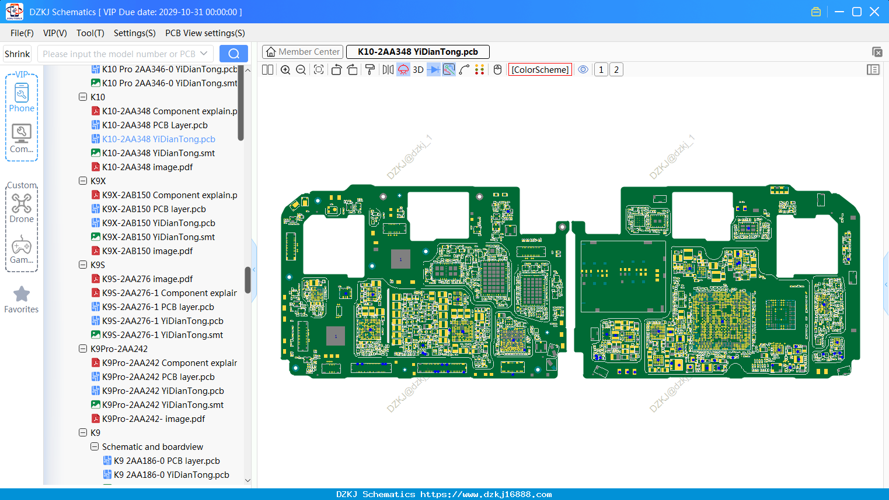
Task: Click the mouse settings icon
Action: tap(498, 69)
